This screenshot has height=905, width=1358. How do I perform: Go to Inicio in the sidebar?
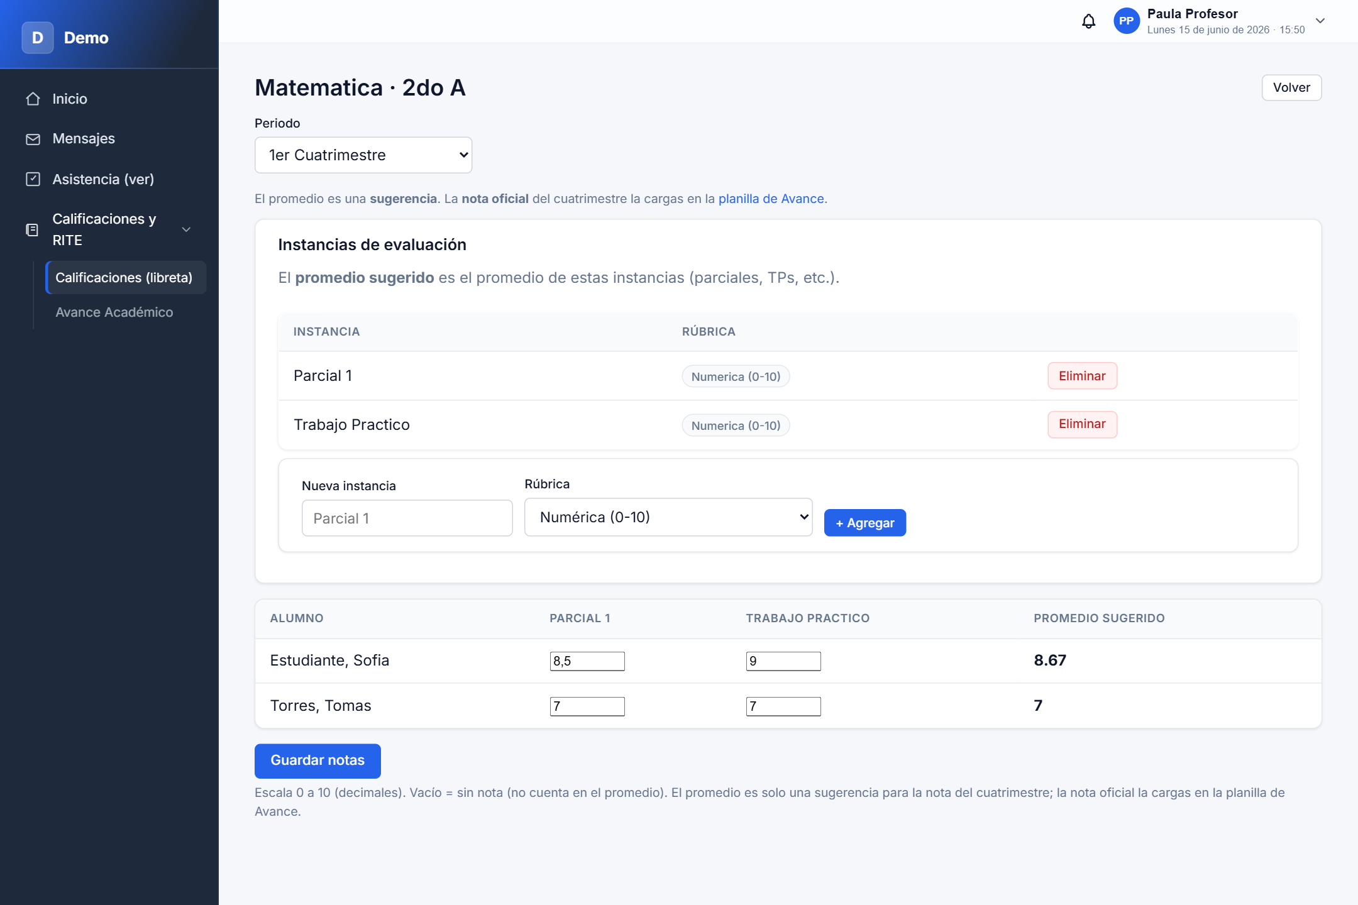70,99
